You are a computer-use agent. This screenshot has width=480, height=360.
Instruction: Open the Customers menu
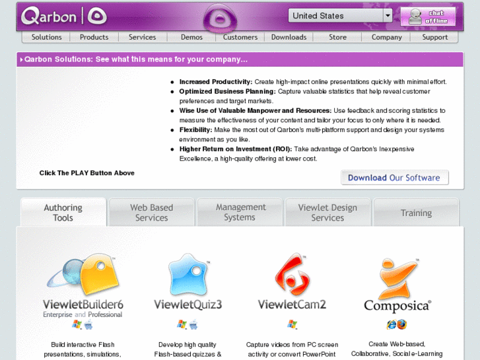(240, 37)
